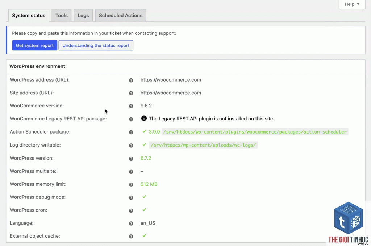
Task: Click help icon for WordPress debug mode
Action: pyautogui.click(x=131, y=198)
